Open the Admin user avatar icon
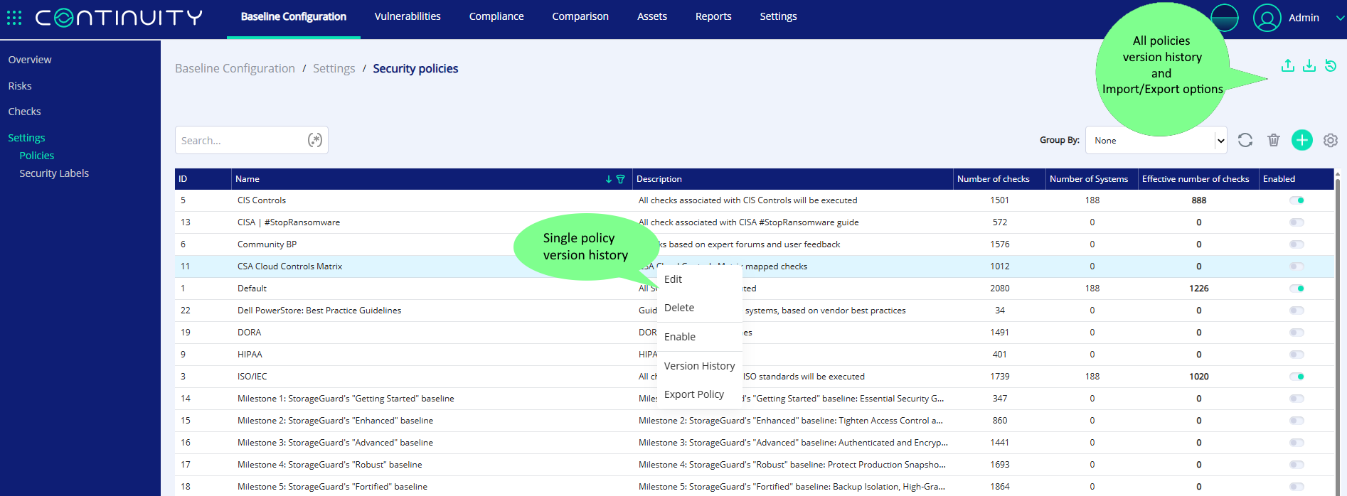The width and height of the screenshot is (1347, 496). [1267, 18]
